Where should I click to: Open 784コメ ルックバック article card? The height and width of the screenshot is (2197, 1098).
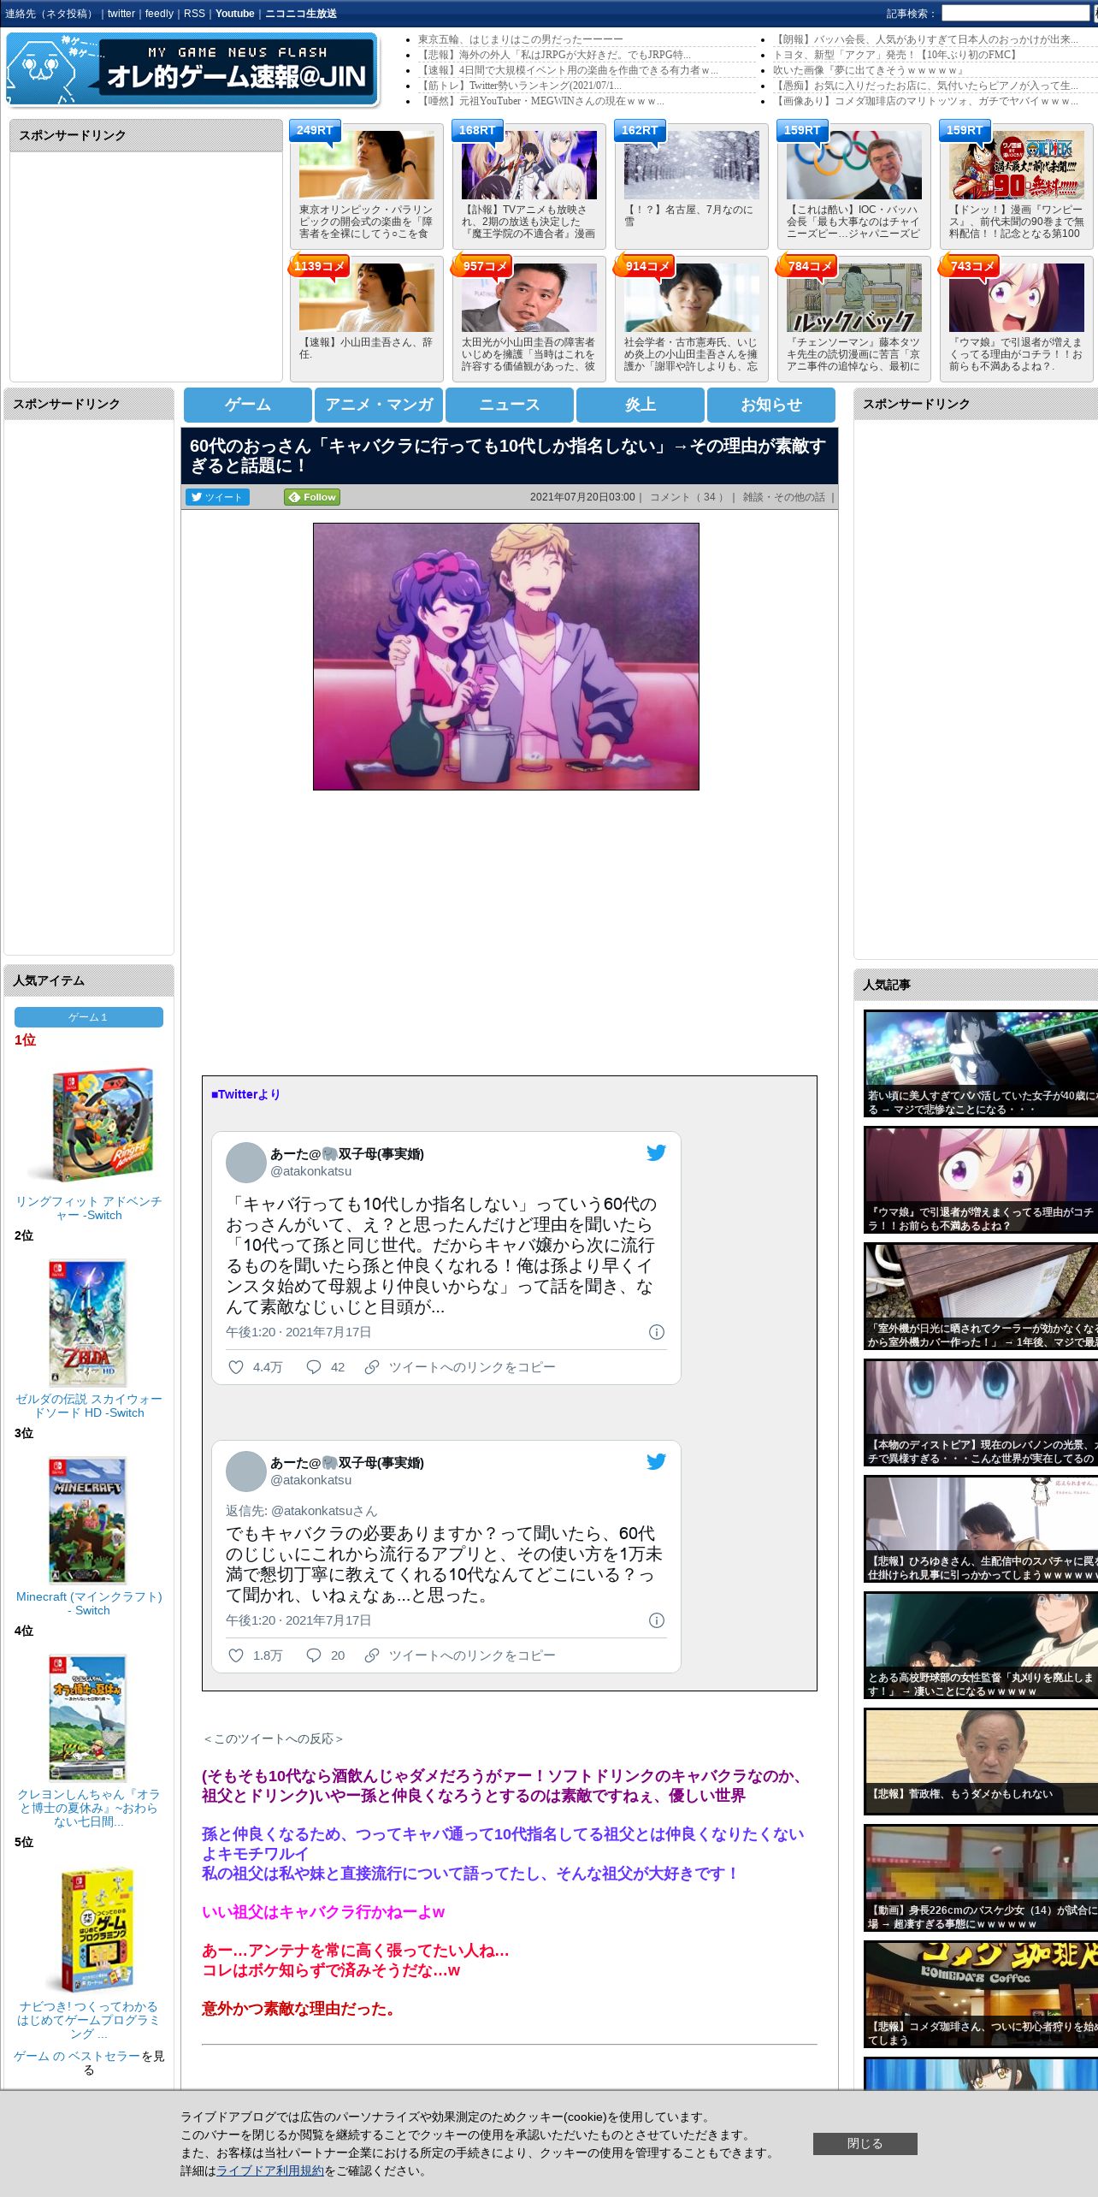[853, 318]
